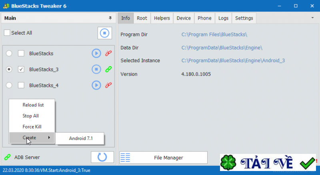The height and width of the screenshot is (175, 320).
Task: Minimize the BlueStacks Tweaker window
Action: click(x=279, y=6)
